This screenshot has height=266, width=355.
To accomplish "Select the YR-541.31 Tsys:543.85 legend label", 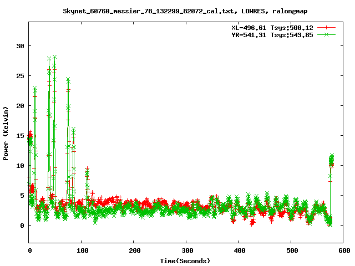I will (272, 35).
